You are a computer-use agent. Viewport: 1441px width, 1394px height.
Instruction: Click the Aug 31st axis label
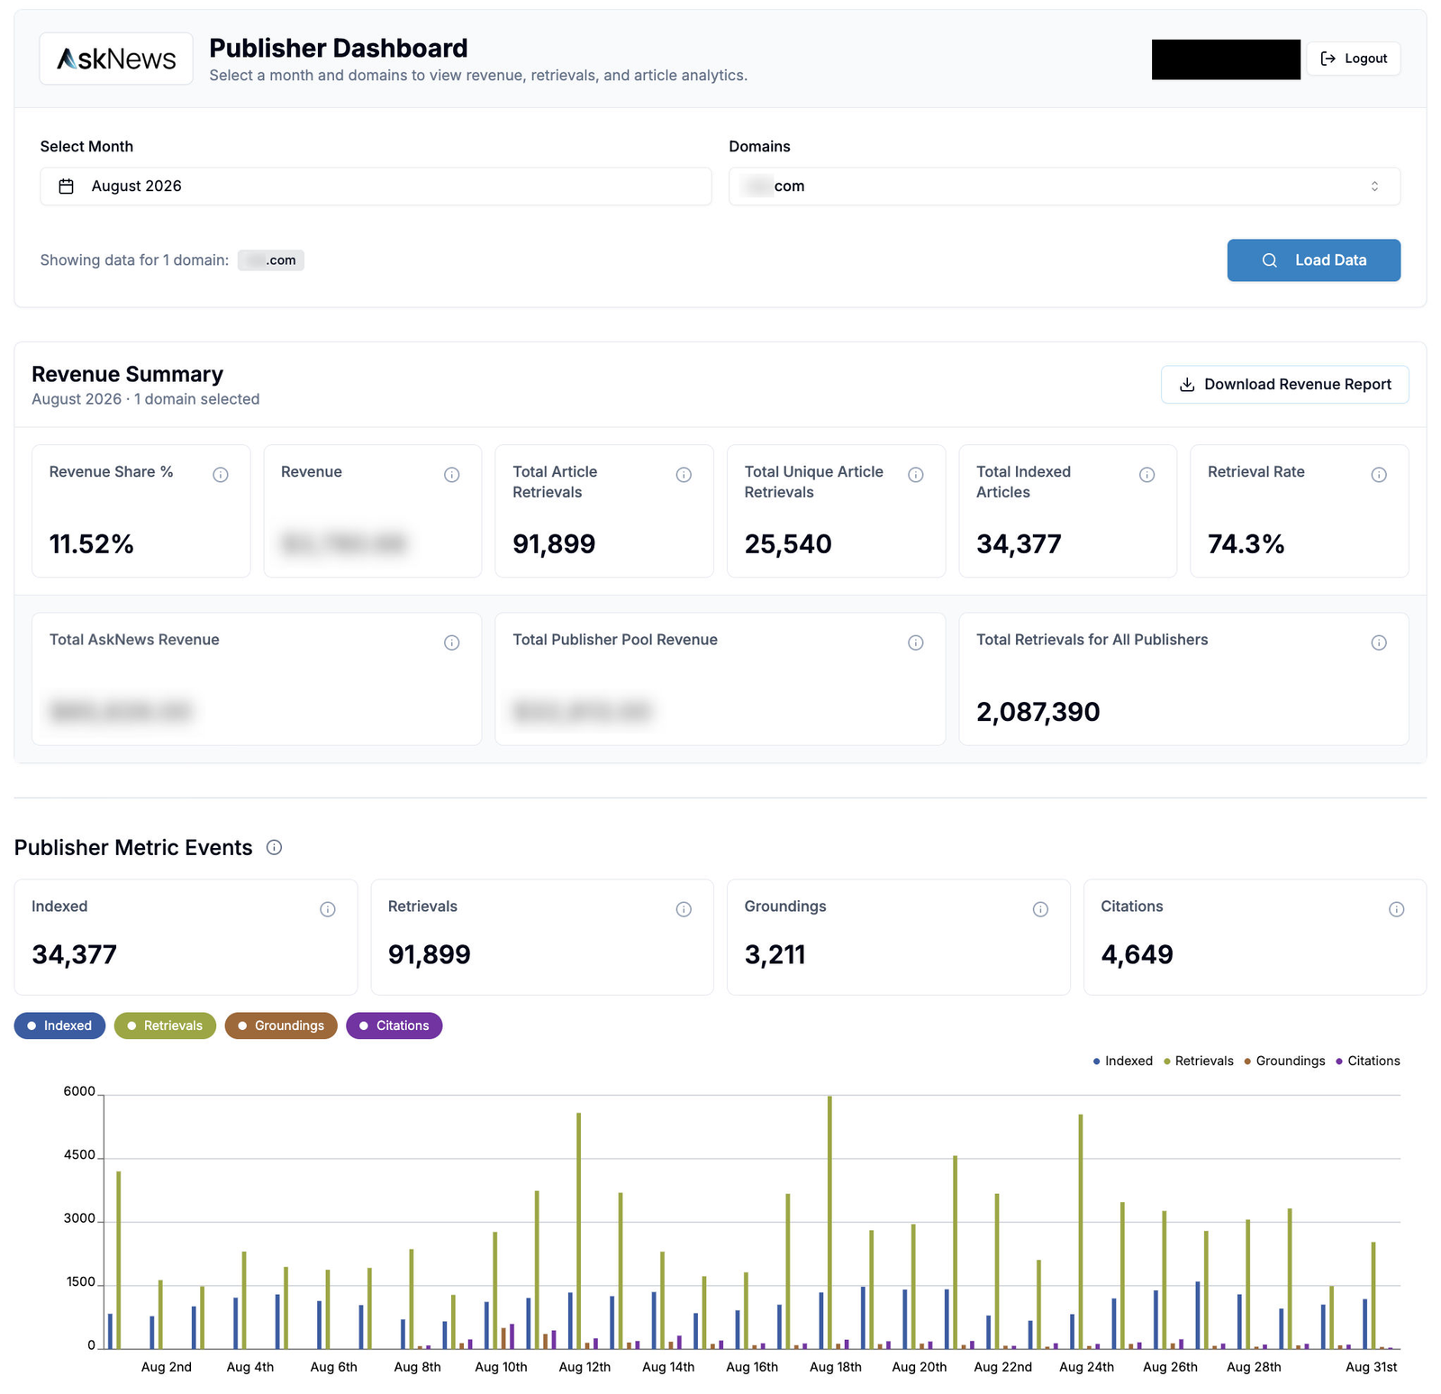[x=1371, y=1367]
